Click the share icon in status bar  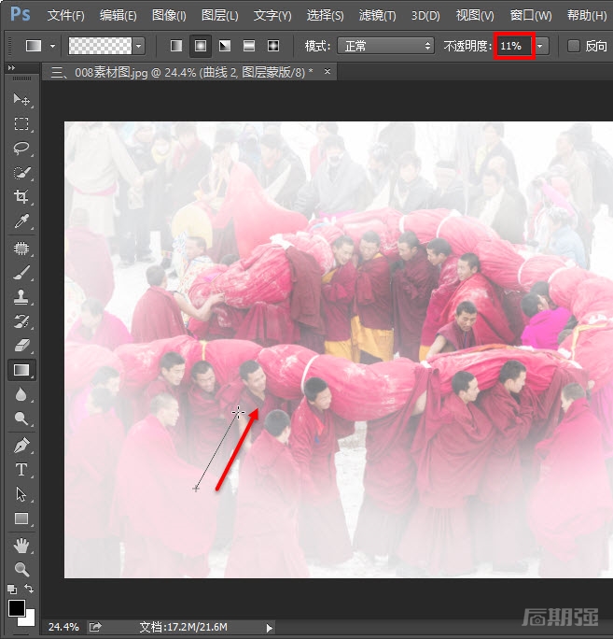(95, 626)
